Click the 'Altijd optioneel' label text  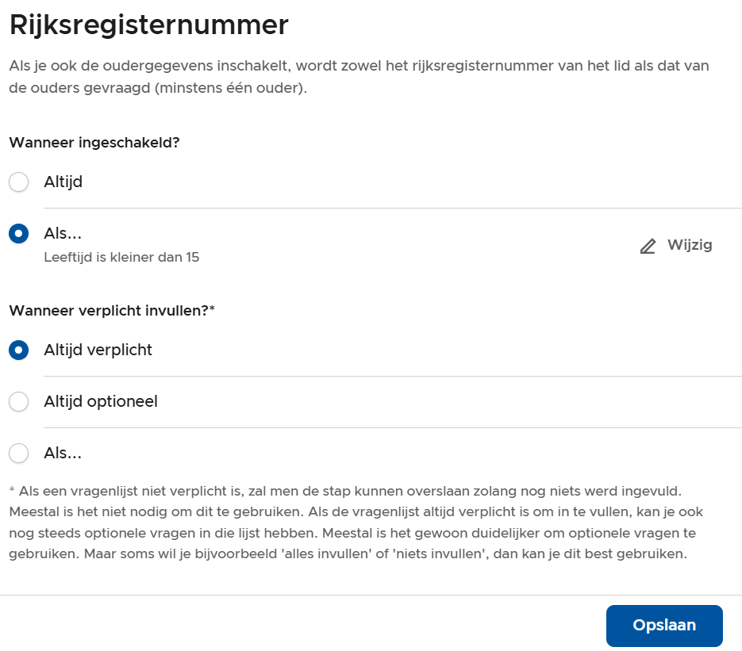tap(101, 402)
